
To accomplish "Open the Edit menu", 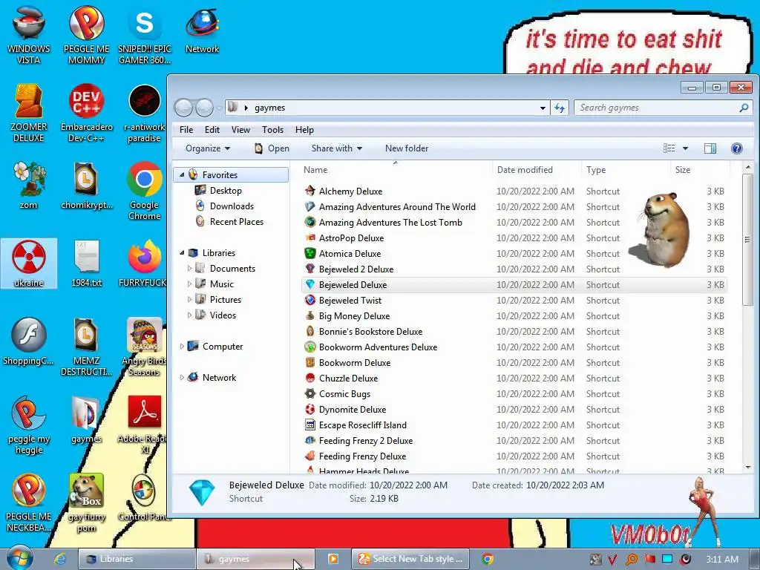I will (x=212, y=130).
